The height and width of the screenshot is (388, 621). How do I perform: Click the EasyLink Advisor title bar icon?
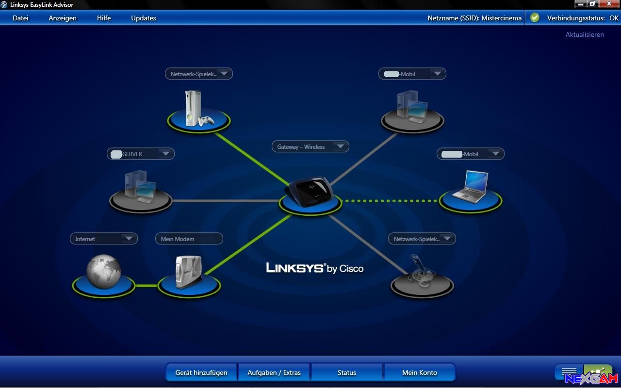point(4,4)
